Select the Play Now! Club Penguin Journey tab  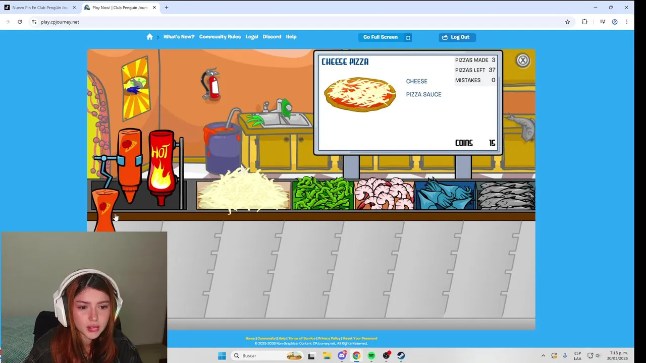pyautogui.click(x=119, y=8)
